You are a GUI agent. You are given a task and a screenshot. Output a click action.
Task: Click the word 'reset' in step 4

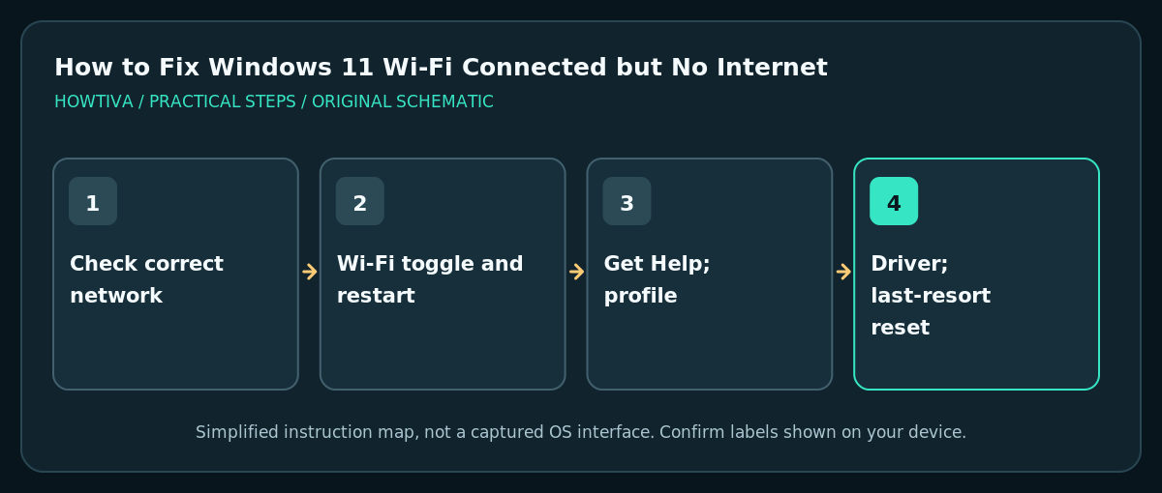[x=900, y=328]
